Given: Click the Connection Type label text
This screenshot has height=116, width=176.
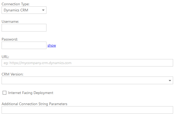Looking at the screenshot, I should 16,4.
